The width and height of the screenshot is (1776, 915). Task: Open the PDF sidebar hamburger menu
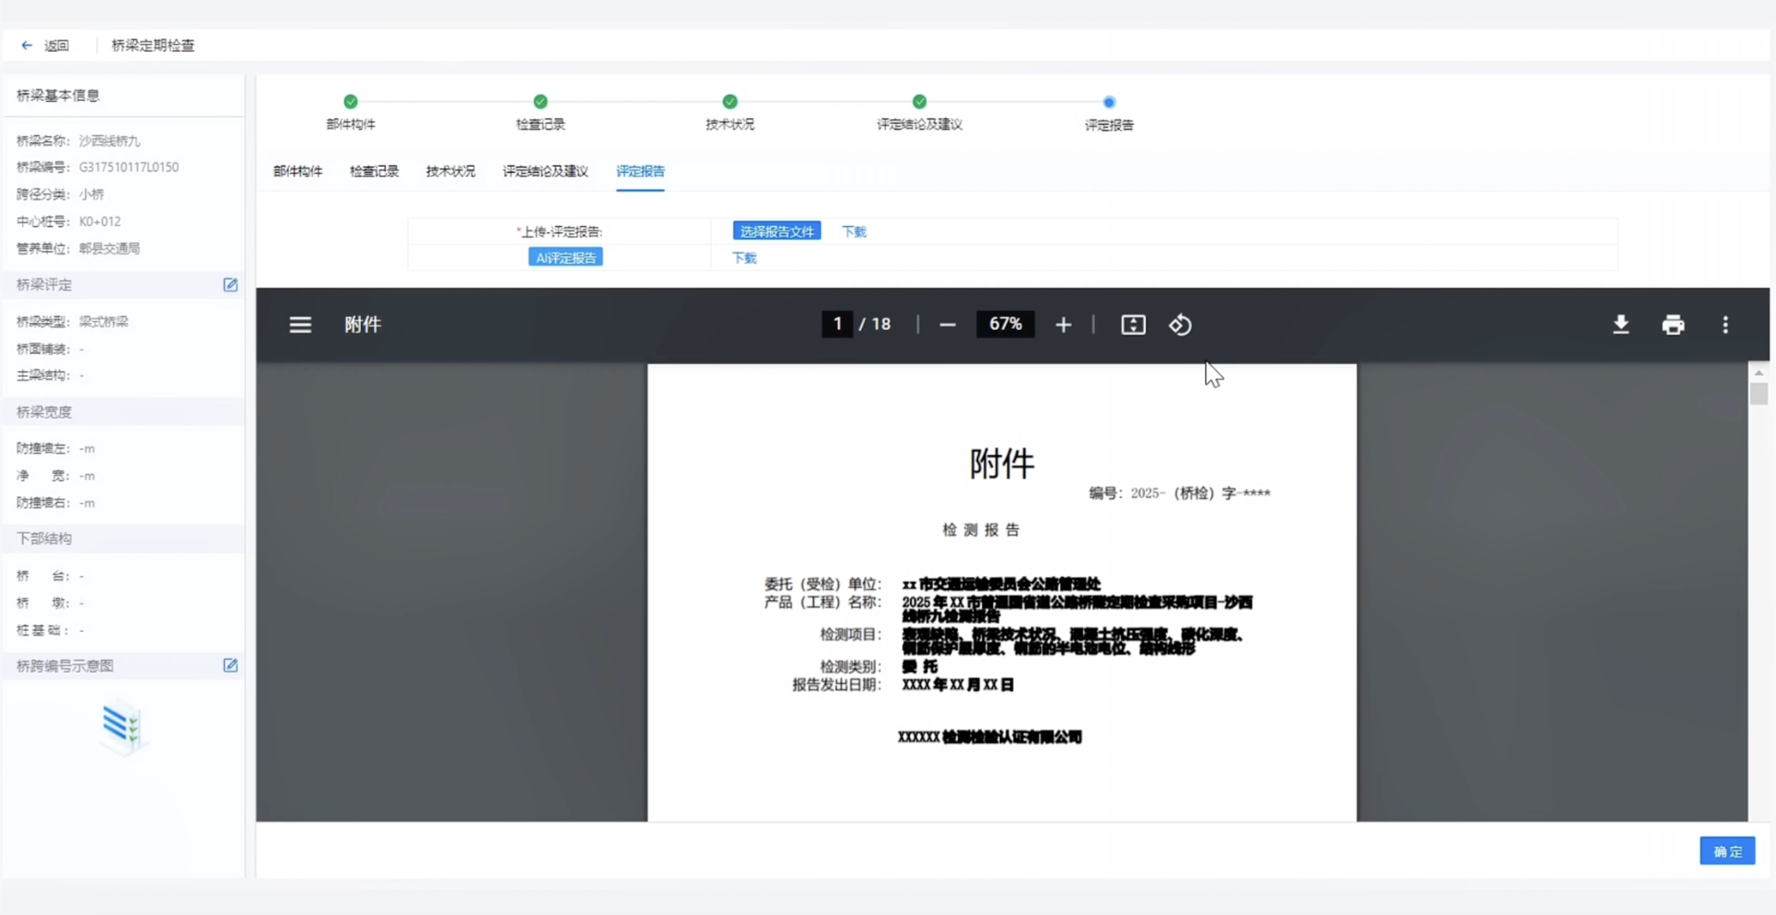pyautogui.click(x=300, y=325)
